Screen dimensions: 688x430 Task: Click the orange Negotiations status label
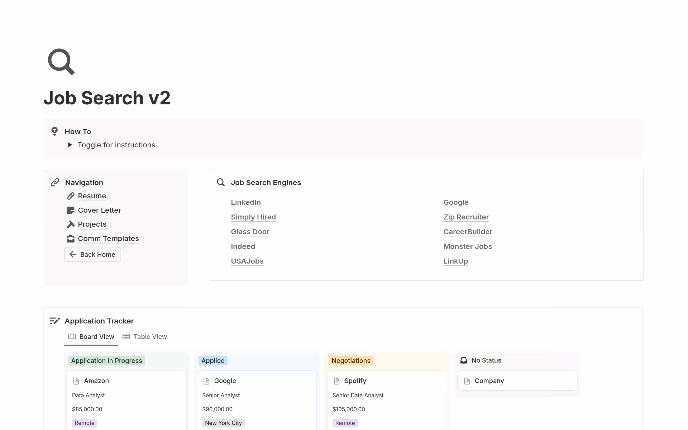[351, 361]
